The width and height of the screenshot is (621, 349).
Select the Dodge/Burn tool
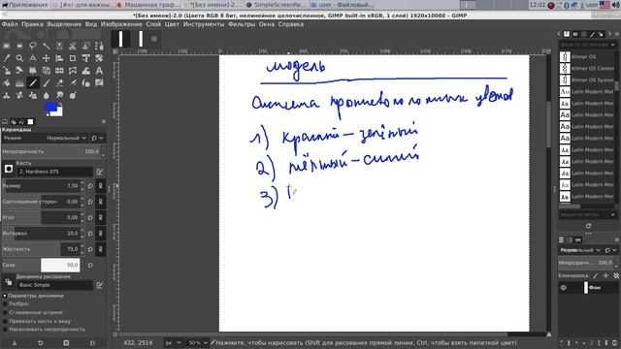coord(73,95)
